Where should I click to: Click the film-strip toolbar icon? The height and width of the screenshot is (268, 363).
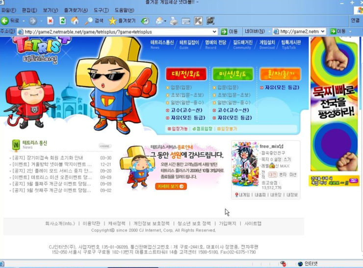(210, 21)
